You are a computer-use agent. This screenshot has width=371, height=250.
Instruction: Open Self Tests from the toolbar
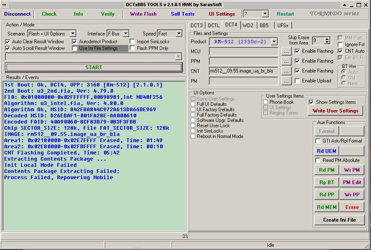pos(183,14)
